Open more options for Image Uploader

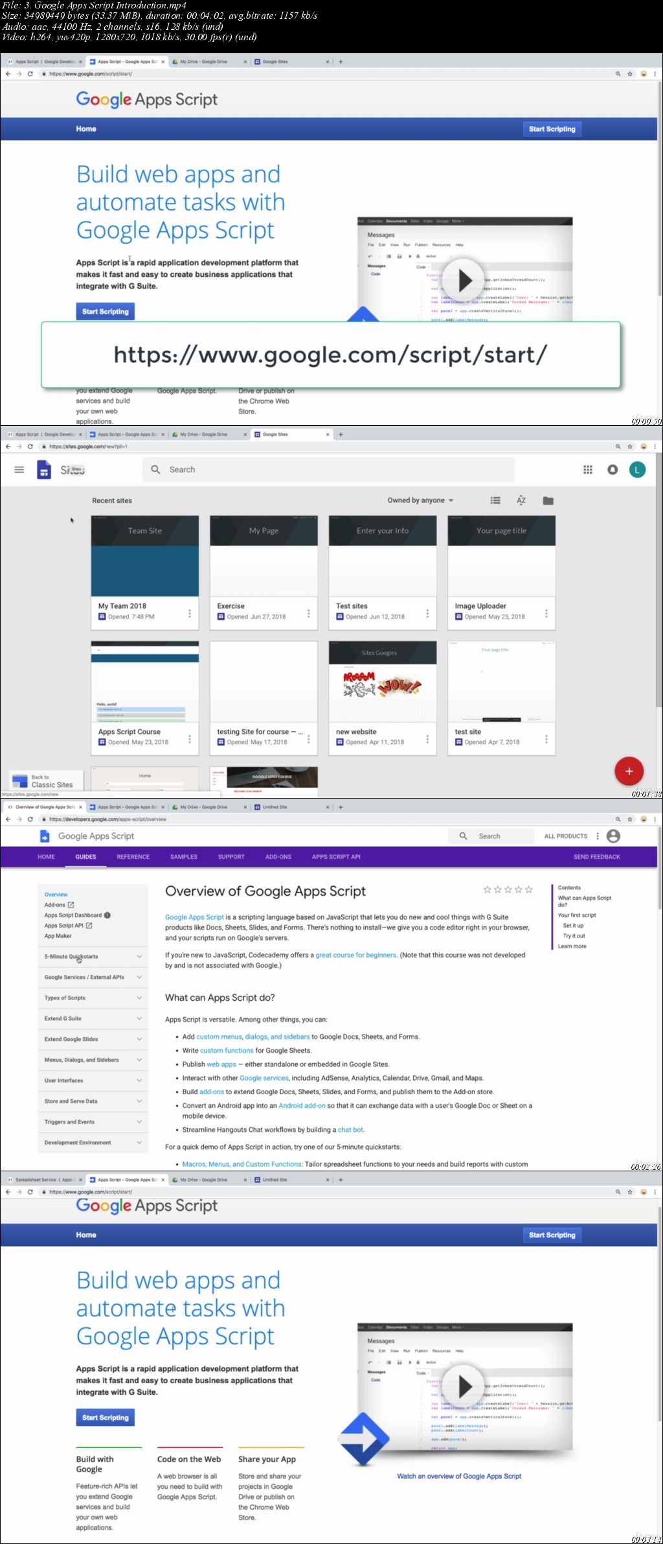coord(546,613)
